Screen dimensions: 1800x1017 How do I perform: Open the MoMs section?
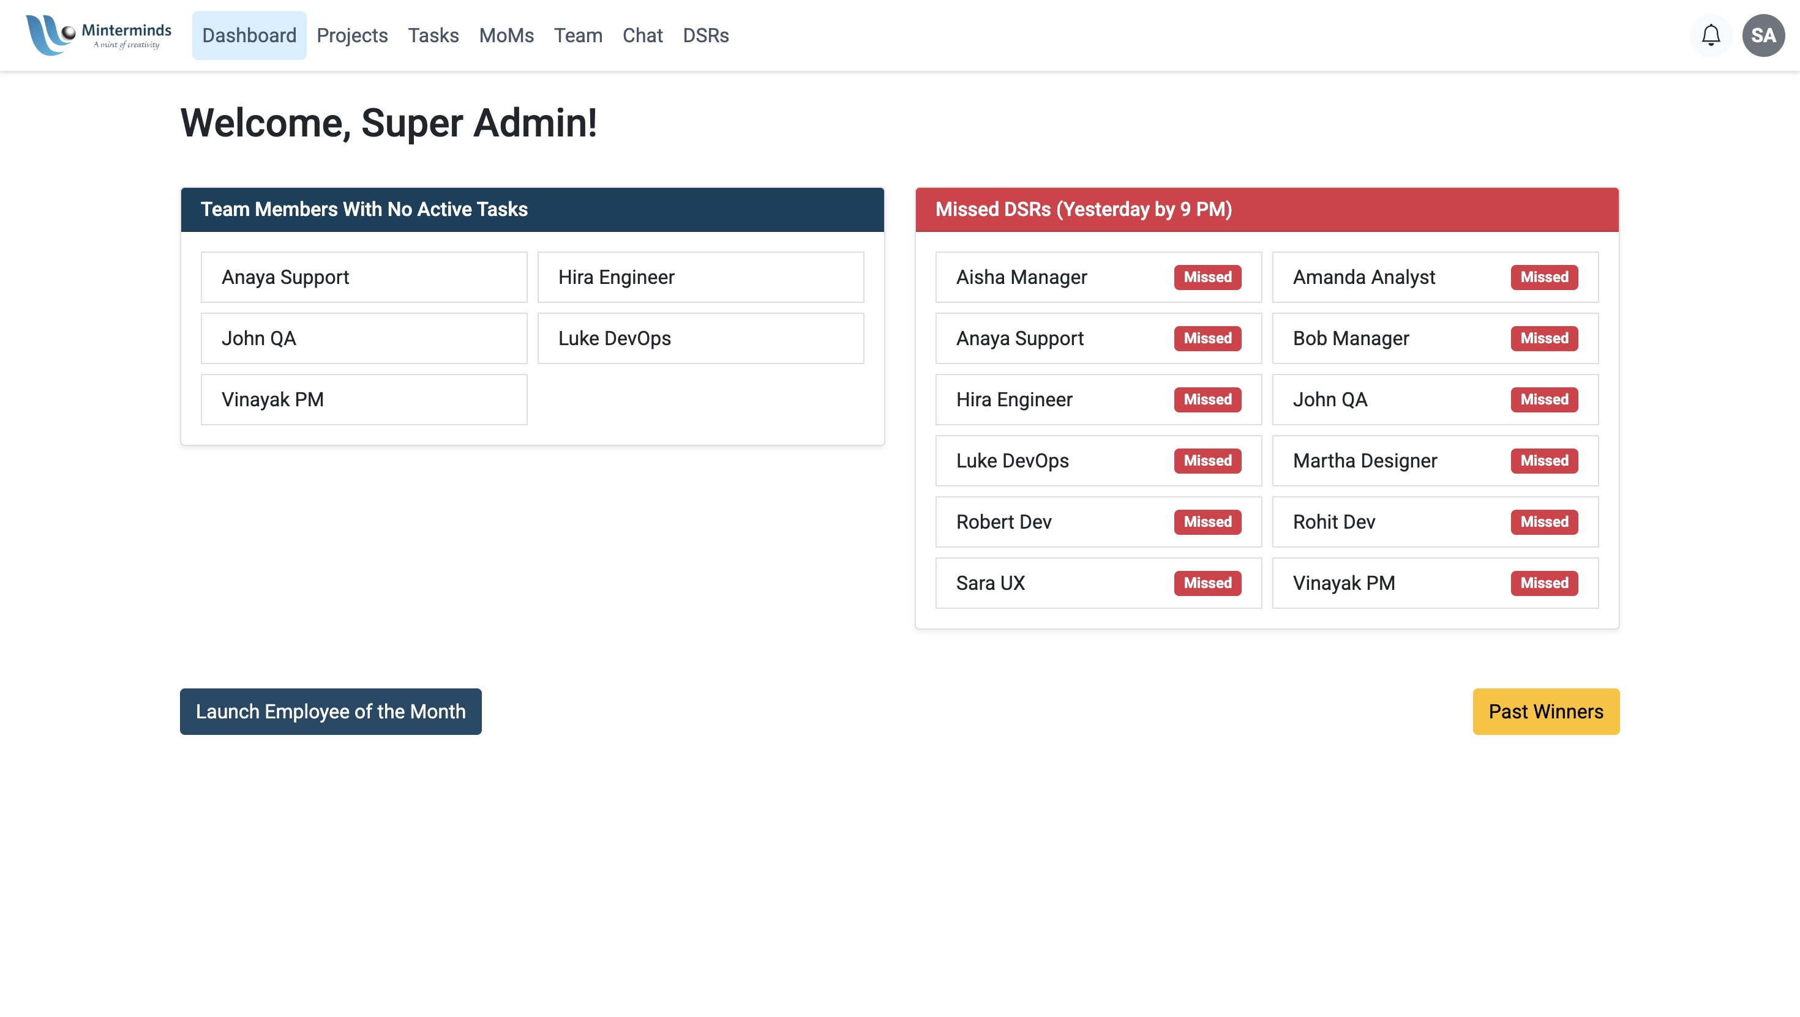click(x=506, y=35)
